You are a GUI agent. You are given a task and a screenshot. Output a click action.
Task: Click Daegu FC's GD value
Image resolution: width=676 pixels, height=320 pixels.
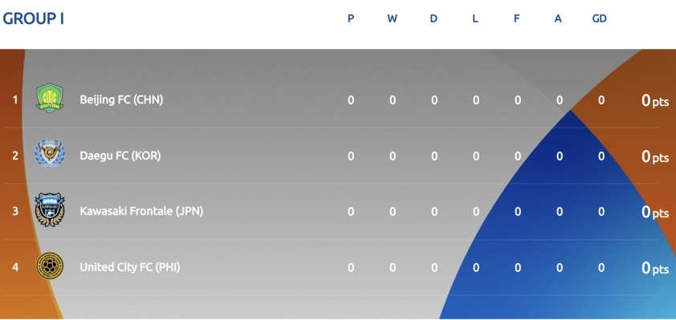(601, 156)
